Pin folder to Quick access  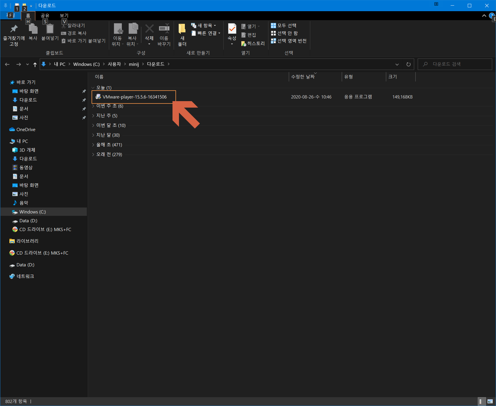click(x=14, y=35)
